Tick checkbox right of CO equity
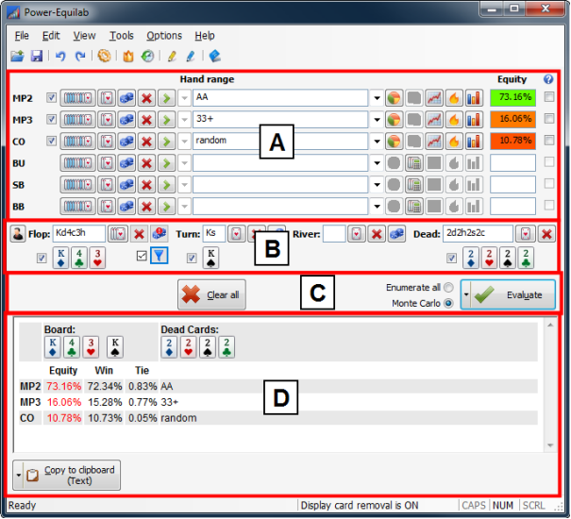The image size is (571, 519). tap(548, 141)
